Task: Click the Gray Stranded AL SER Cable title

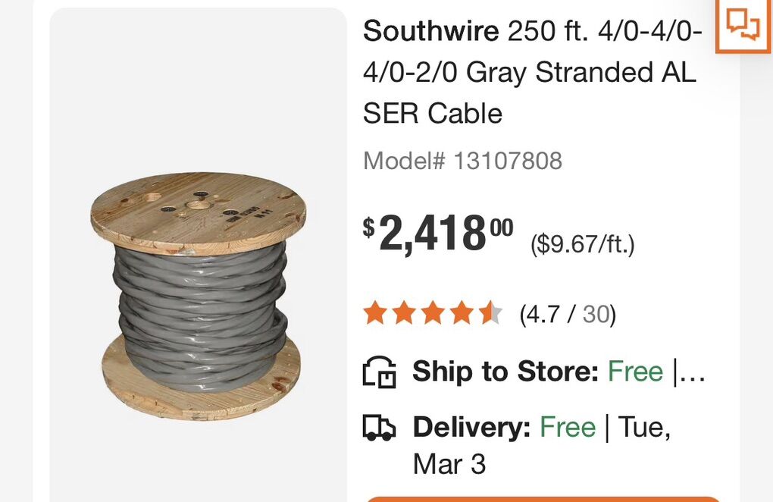Action: tap(529, 73)
